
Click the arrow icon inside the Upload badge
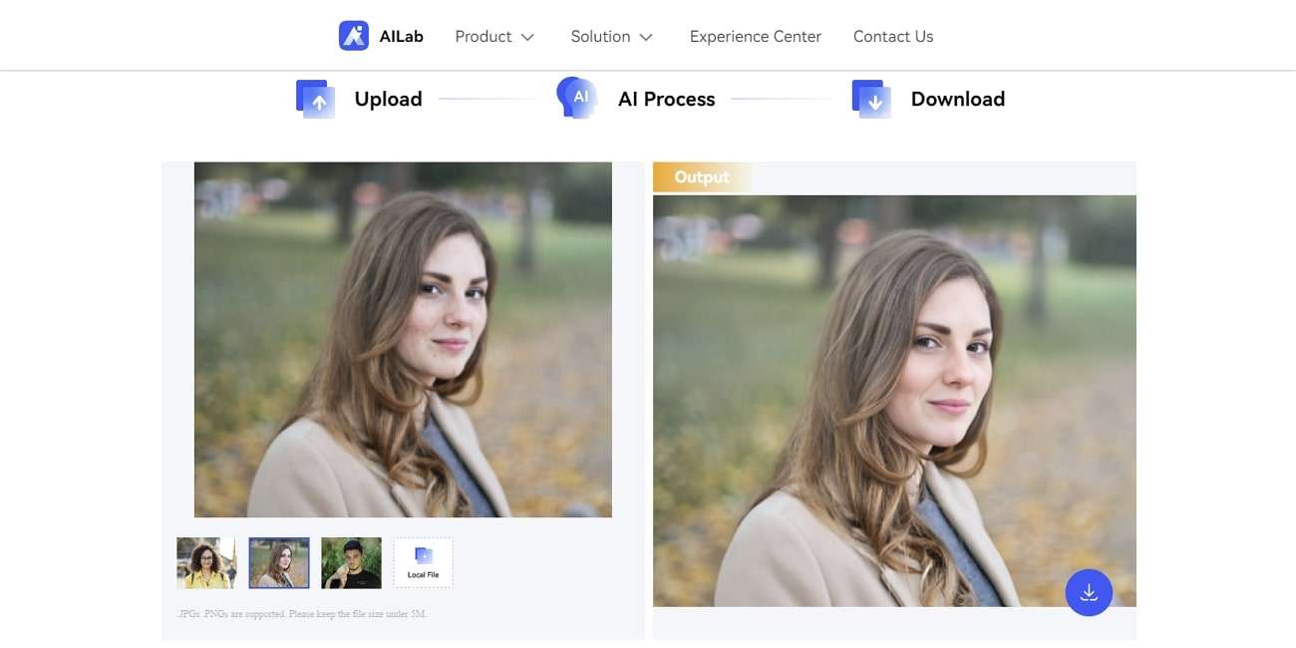click(x=317, y=101)
